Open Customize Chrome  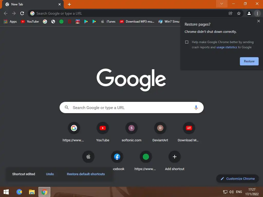238,179
